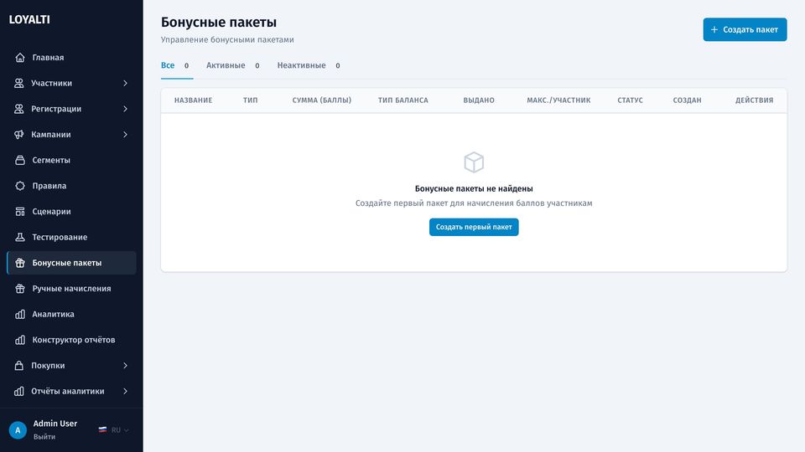The image size is (805, 452).
Task: Open the RU language dropdown
Action: 114,430
